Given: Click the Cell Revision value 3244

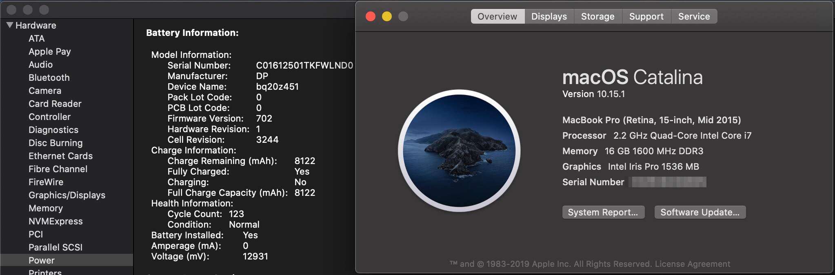Looking at the screenshot, I should (x=267, y=140).
